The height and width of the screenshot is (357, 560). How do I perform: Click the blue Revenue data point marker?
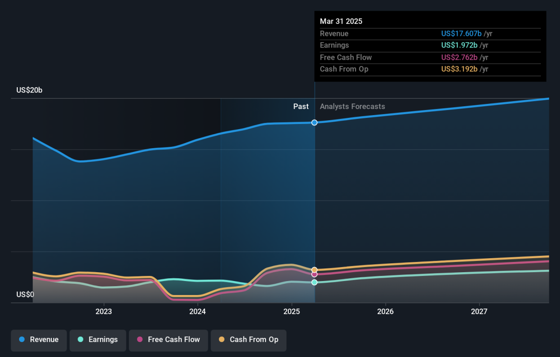(x=315, y=123)
